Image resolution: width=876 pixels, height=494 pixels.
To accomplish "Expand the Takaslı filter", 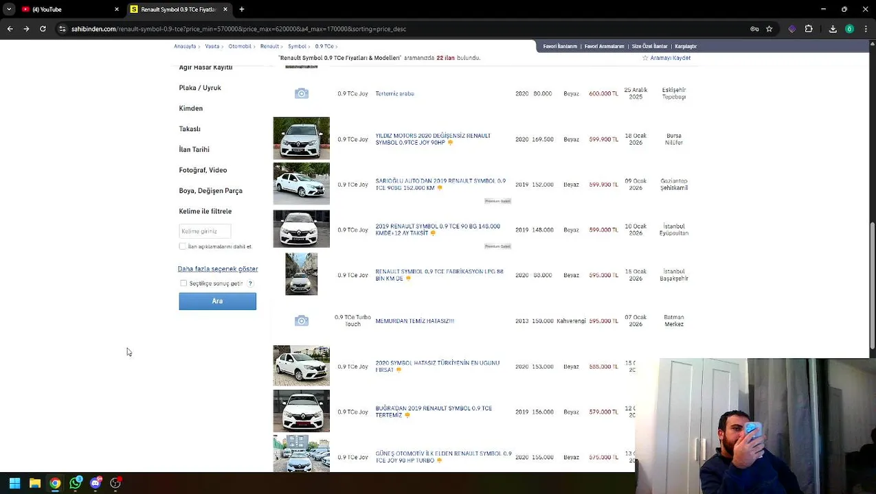I will (x=190, y=129).
